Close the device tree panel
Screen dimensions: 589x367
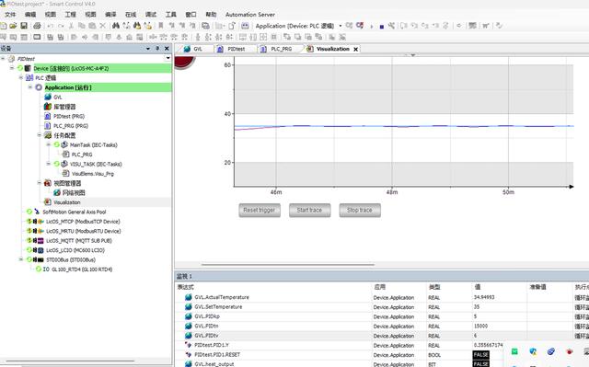pos(167,49)
